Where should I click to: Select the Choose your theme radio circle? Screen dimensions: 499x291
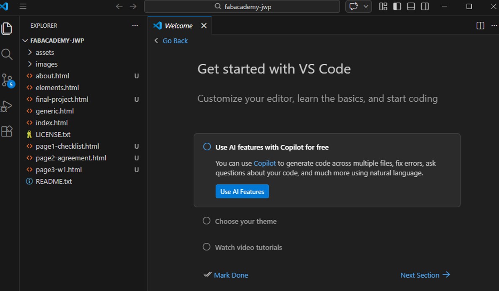206,221
